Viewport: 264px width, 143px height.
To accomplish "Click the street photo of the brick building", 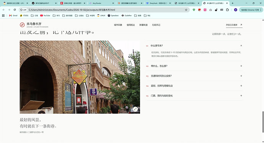I will pos(80,77).
